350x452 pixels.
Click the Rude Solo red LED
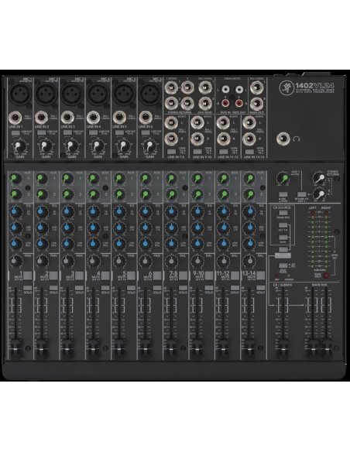point(326,276)
